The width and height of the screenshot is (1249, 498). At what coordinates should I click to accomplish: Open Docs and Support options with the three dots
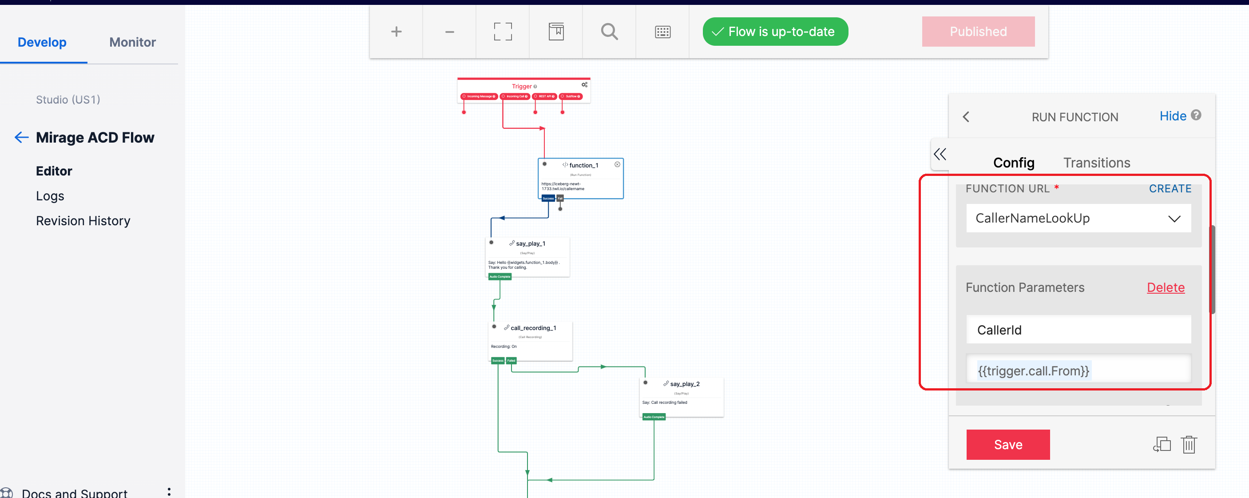(x=169, y=492)
